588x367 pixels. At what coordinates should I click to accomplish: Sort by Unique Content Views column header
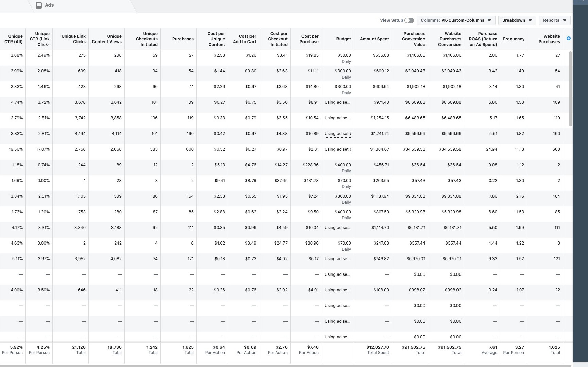pyautogui.click(x=107, y=39)
